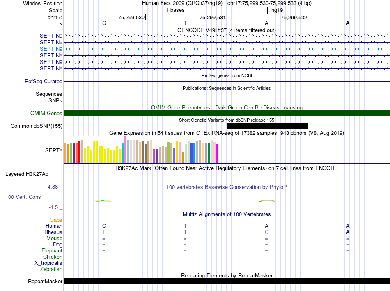390x291 pixels.
Task: Click the SNPs track label
Action: click(x=55, y=100)
